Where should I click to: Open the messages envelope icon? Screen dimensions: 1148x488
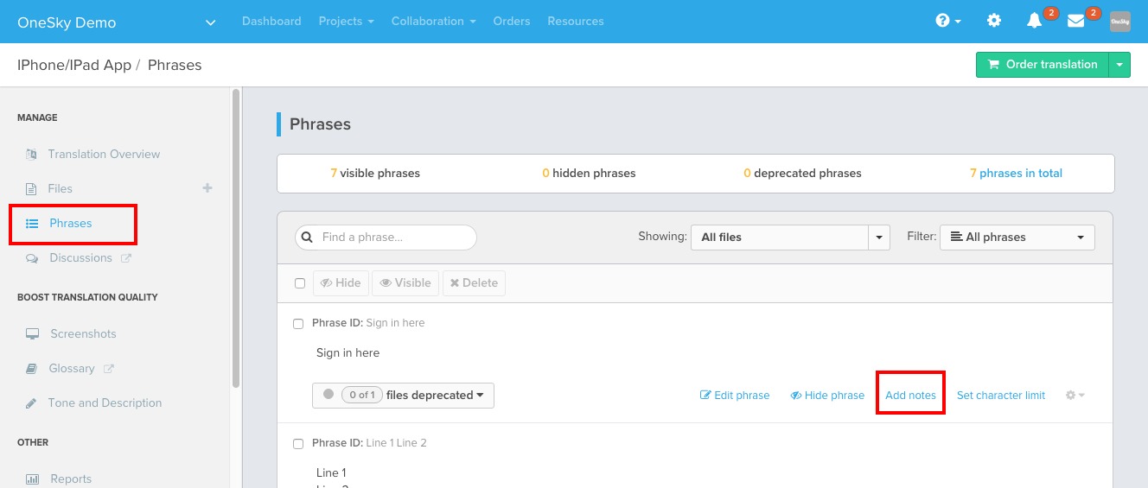click(x=1075, y=21)
